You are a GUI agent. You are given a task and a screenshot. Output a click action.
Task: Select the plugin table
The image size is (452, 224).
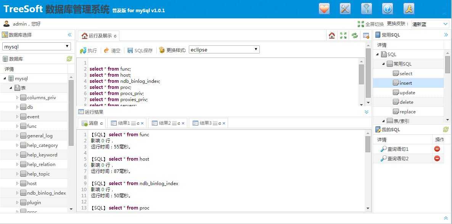click(34, 202)
